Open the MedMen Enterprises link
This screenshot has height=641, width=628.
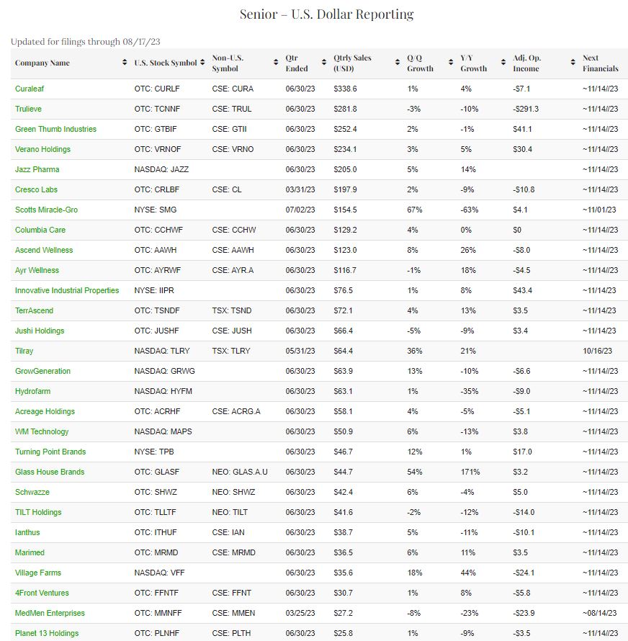[50, 613]
